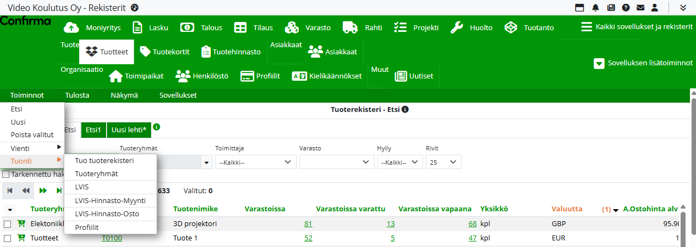Click the help question mark icon

tap(625, 8)
